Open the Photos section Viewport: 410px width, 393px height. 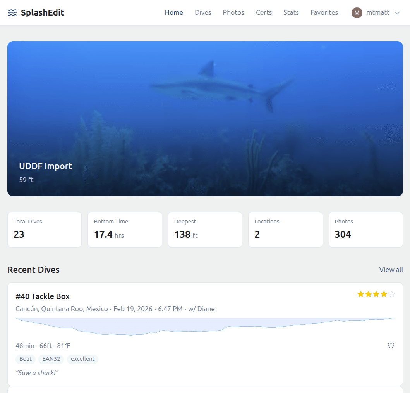click(x=233, y=12)
